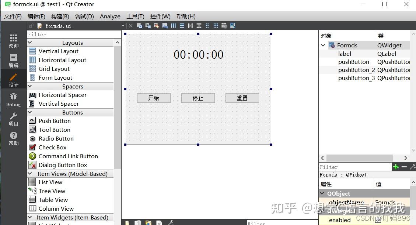Toggle the enabled checkbox for Formds widget

tap(378, 219)
